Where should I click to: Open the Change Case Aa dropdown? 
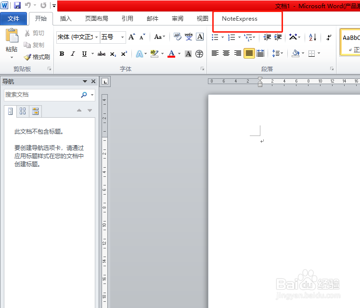click(x=160, y=37)
